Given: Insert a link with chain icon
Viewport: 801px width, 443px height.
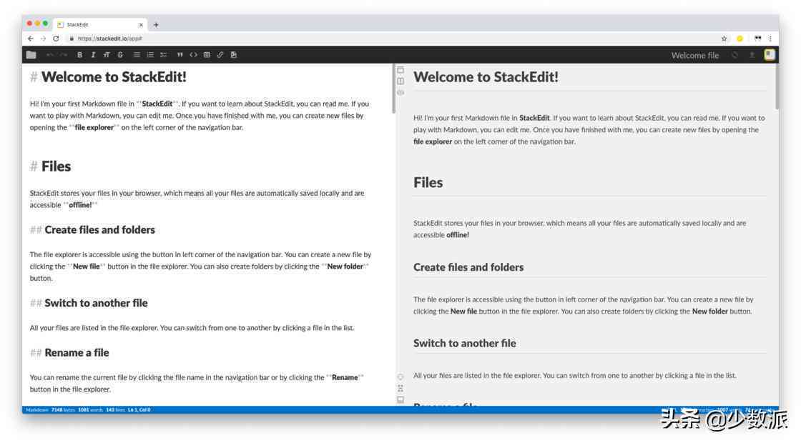Looking at the screenshot, I should [x=220, y=54].
